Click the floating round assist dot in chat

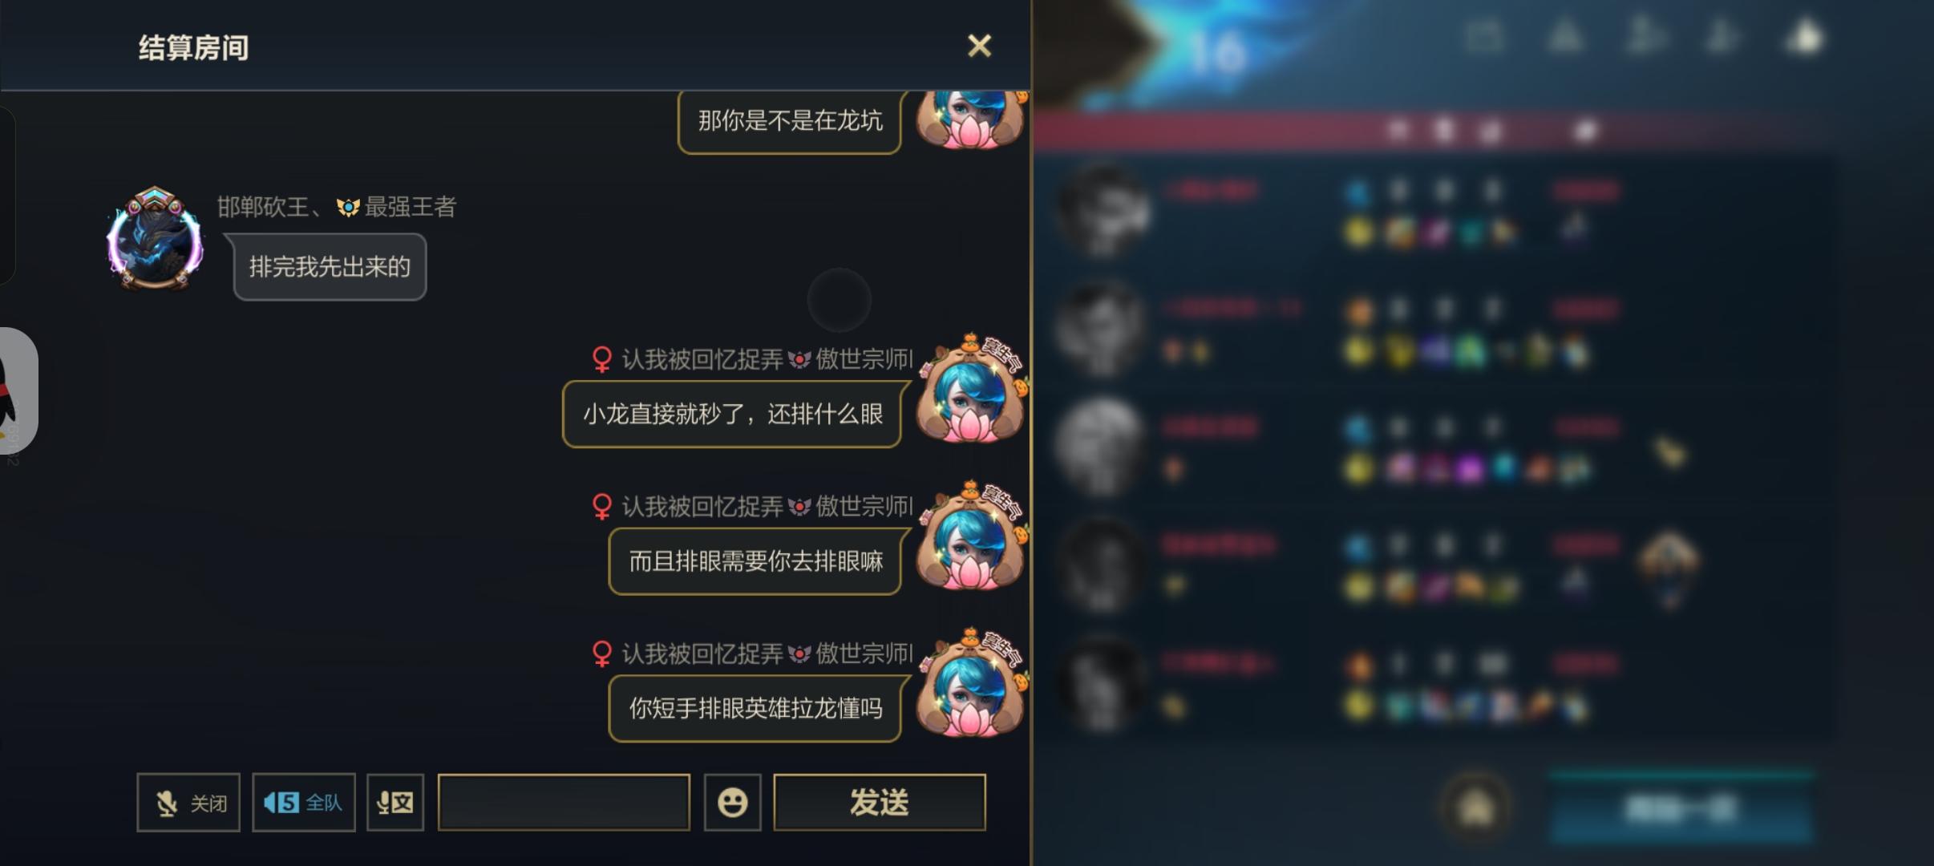840,300
